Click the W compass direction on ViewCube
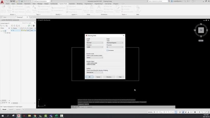The image size is (210, 118). point(195,30)
